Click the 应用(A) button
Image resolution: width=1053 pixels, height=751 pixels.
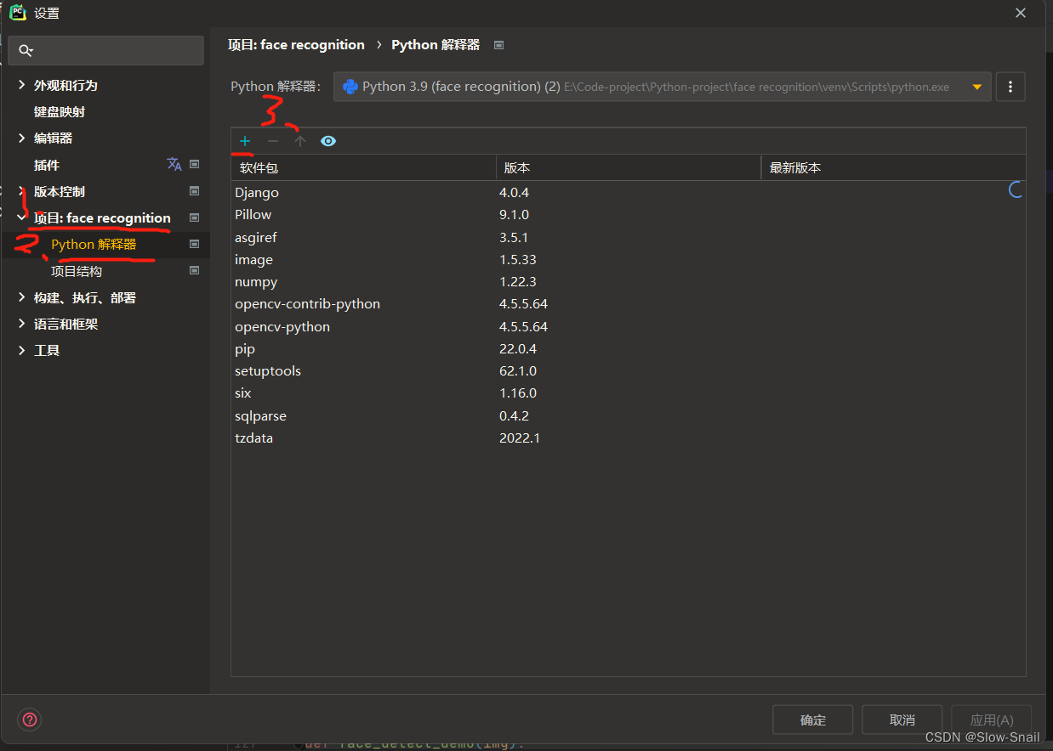click(x=991, y=720)
